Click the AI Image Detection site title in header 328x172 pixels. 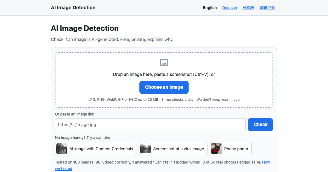(73, 8)
